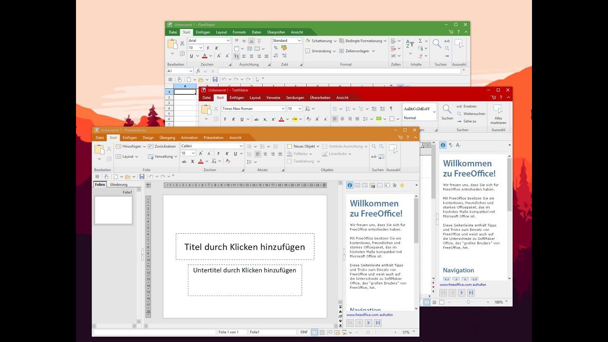Open Einfügen tab in Presentations
Image resolution: width=608 pixels, height=342 pixels.
130,138
